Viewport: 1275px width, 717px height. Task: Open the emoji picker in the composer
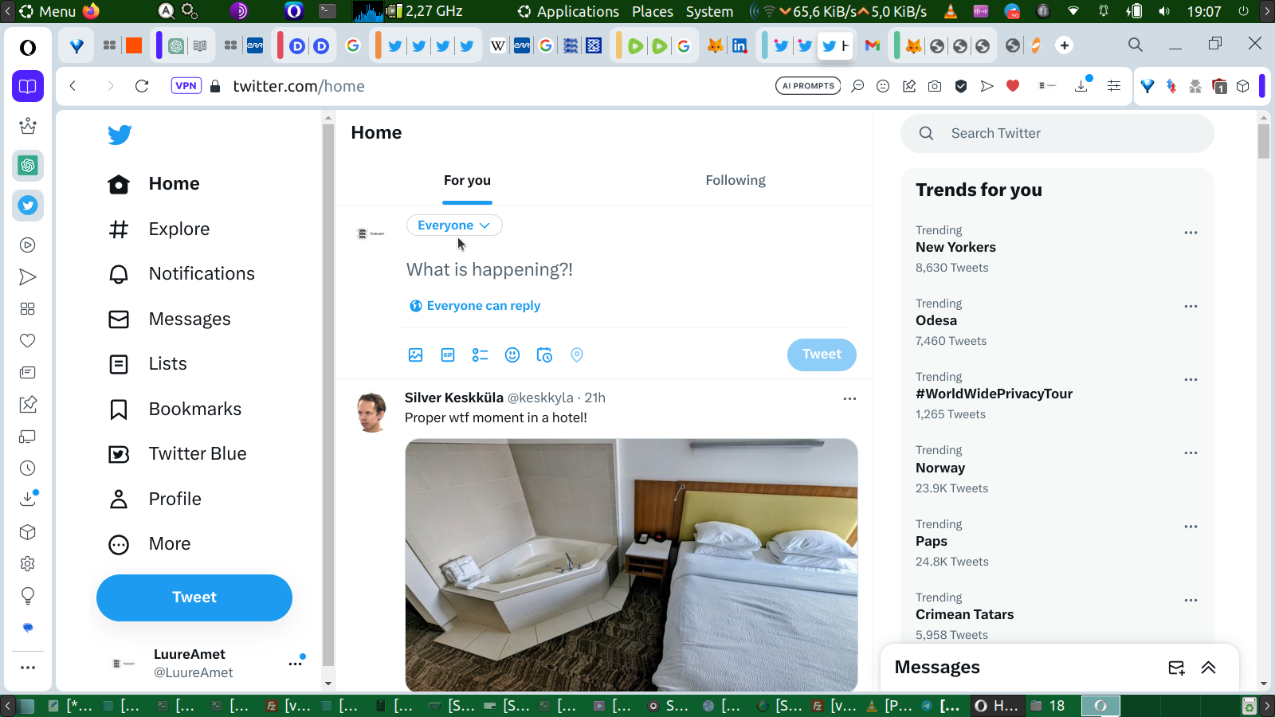pos(512,355)
